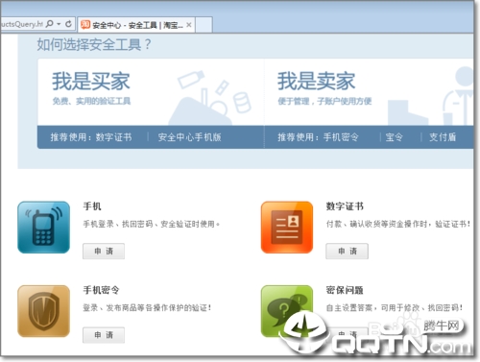Click the text 便于管理,子账户使用方便
The height and width of the screenshot is (362, 480).
[324, 101]
